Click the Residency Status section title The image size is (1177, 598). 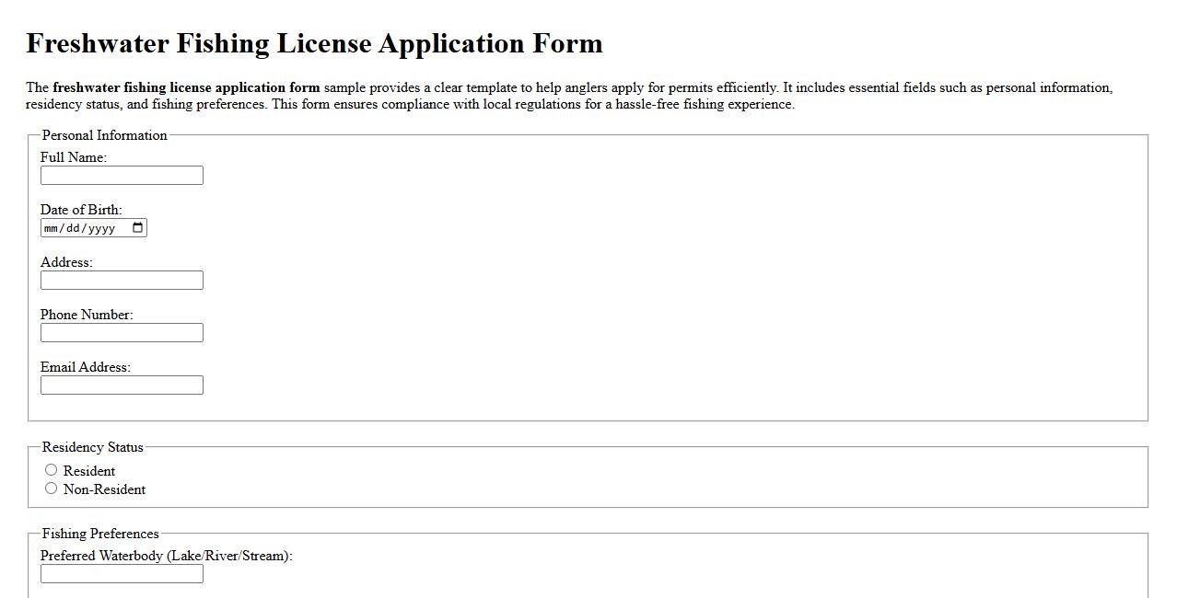[91, 446]
